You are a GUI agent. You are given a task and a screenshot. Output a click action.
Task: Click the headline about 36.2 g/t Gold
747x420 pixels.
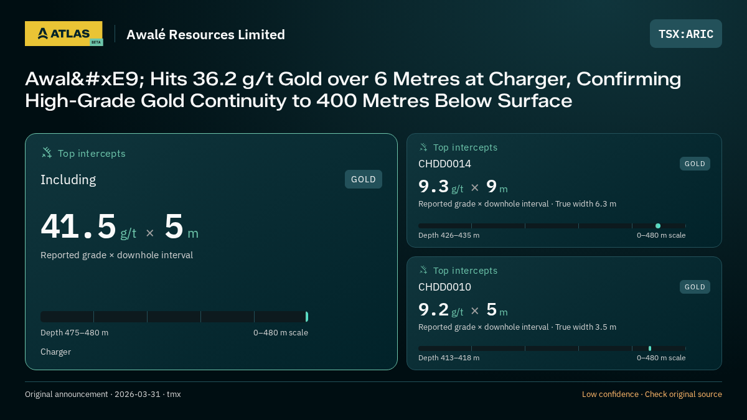click(353, 90)
